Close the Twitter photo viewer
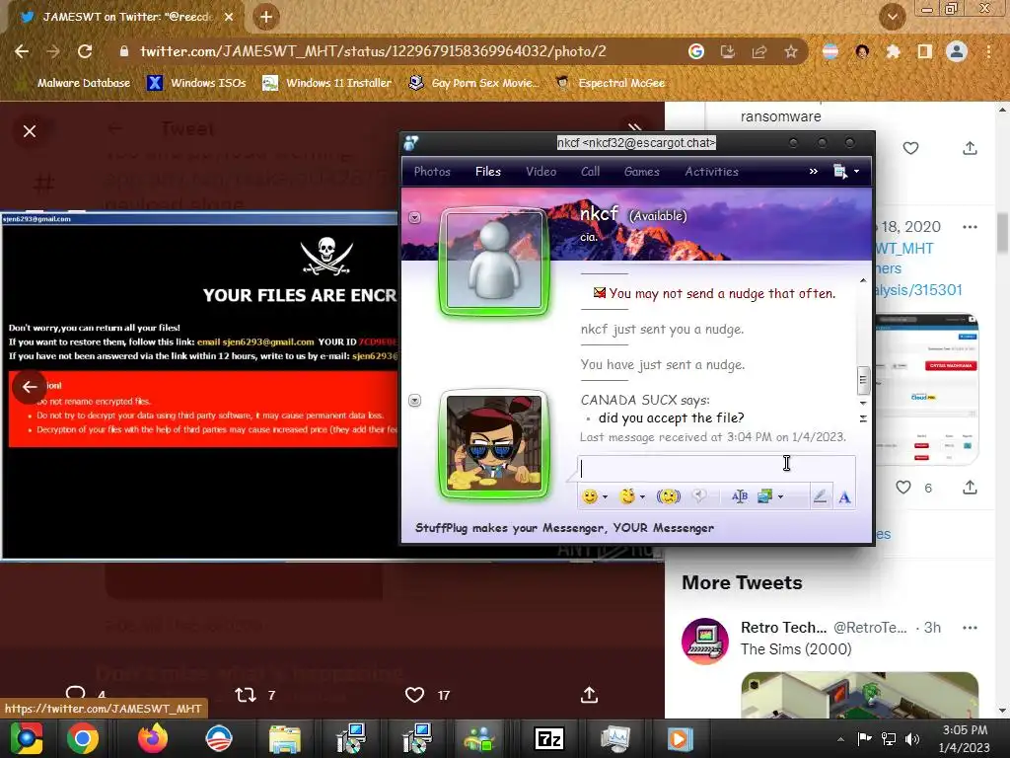The width and height of the screenshot is (1010, 758). (30, 131)
